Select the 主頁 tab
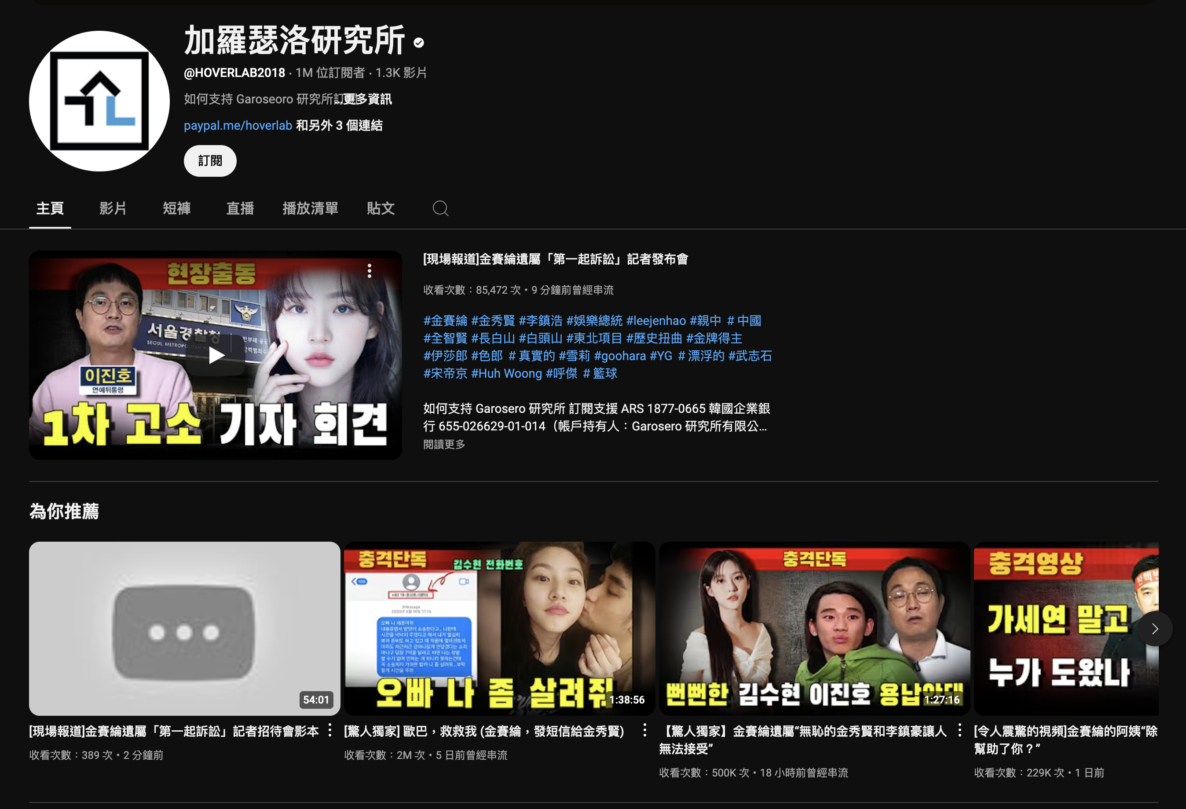1186x809 pixels. click(x=50, y=208)
